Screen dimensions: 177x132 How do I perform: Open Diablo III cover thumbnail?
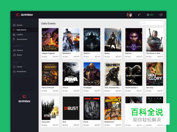point(92,40)
